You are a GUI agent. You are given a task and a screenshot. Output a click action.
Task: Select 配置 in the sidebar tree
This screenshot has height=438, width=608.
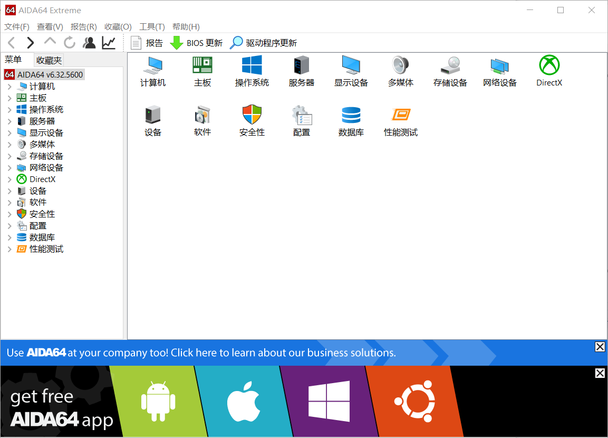point(32,226)
